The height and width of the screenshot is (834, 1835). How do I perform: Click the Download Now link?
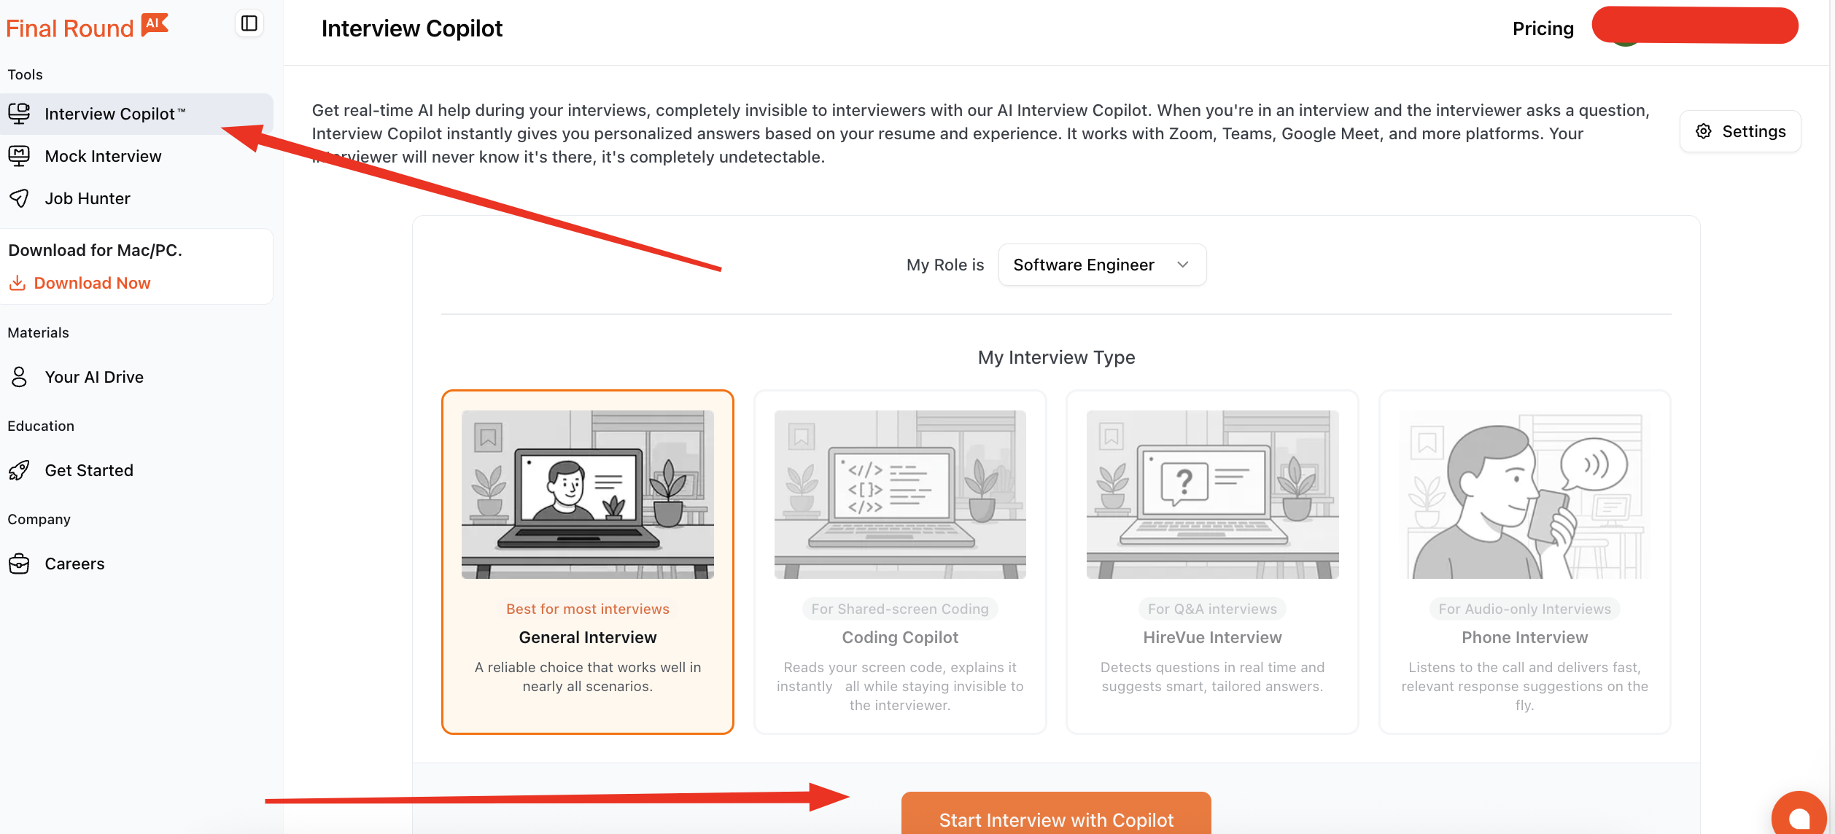[92, 283]
